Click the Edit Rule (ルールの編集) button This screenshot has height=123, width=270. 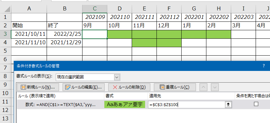(x=83, y=87)
